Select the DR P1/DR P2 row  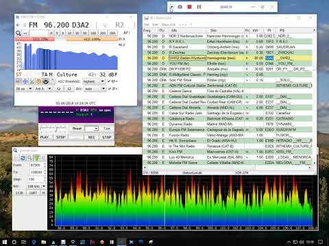[x=228, y=69]
